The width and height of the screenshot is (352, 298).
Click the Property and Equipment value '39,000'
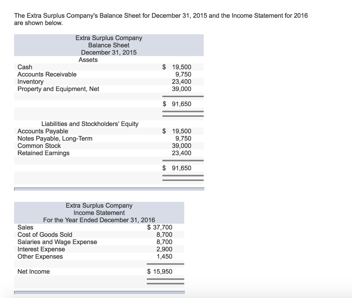(x=181, y=89)
